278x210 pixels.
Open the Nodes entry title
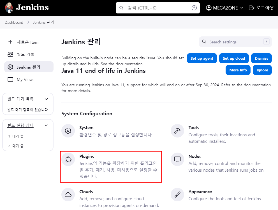click(195, 157)
